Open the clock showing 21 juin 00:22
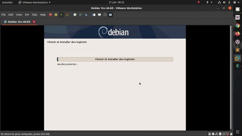242x136 pixels. pyautogui.click(x=116, y=2)
